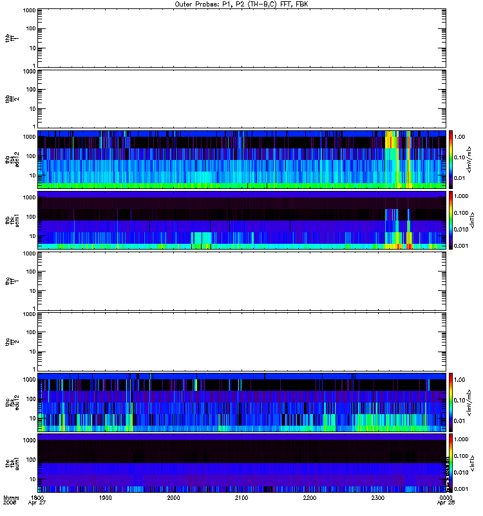
Task: Select the "1800" time axis label
Action: [37, 497]
